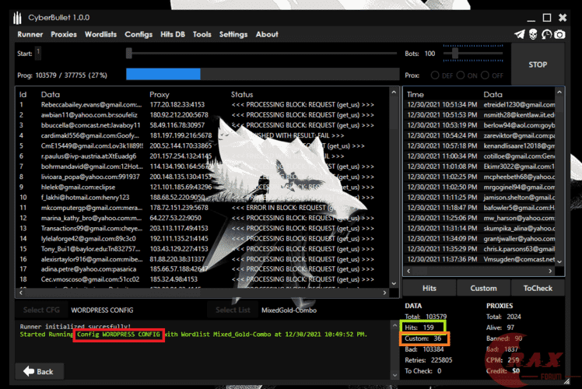
Task: Click the skull icon in the top bar
Action: [x=533, y=34]
